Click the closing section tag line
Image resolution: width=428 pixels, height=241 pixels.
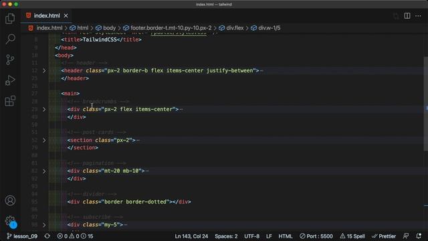coord(83,148)
